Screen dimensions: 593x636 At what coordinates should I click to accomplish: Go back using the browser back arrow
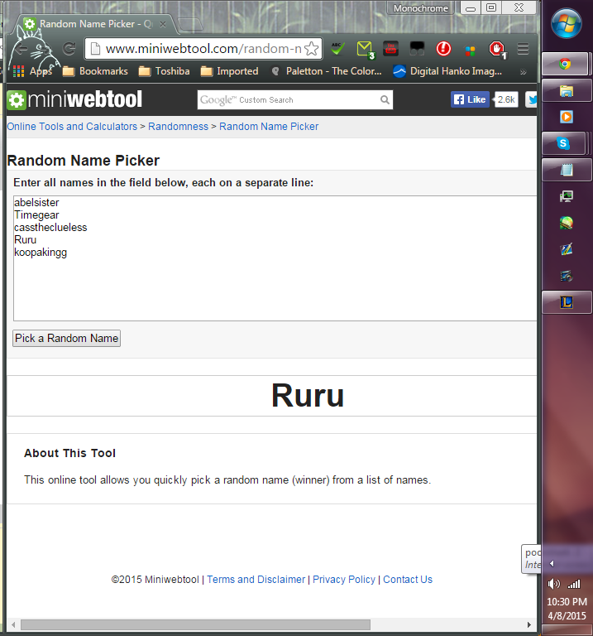(x=22, y=50)
